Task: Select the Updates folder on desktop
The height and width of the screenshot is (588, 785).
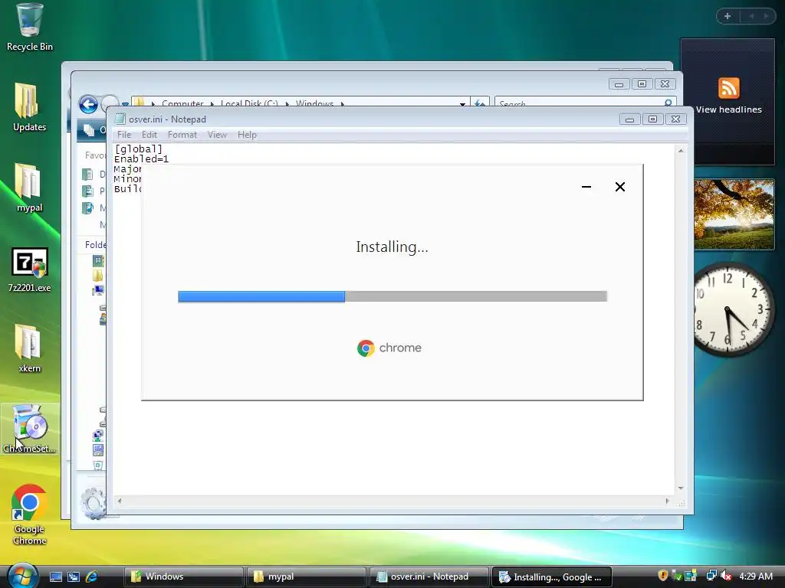Action: click(29, 107)
